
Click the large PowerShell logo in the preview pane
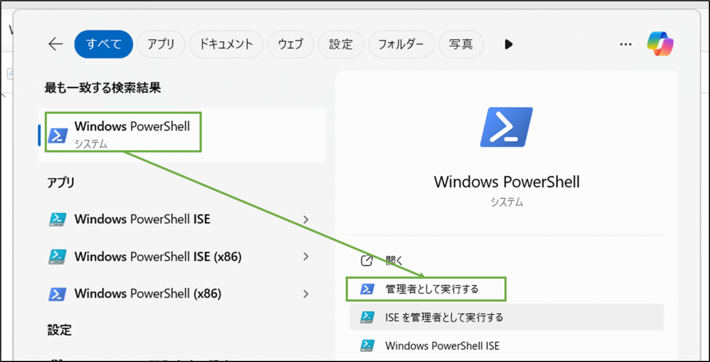506,127
